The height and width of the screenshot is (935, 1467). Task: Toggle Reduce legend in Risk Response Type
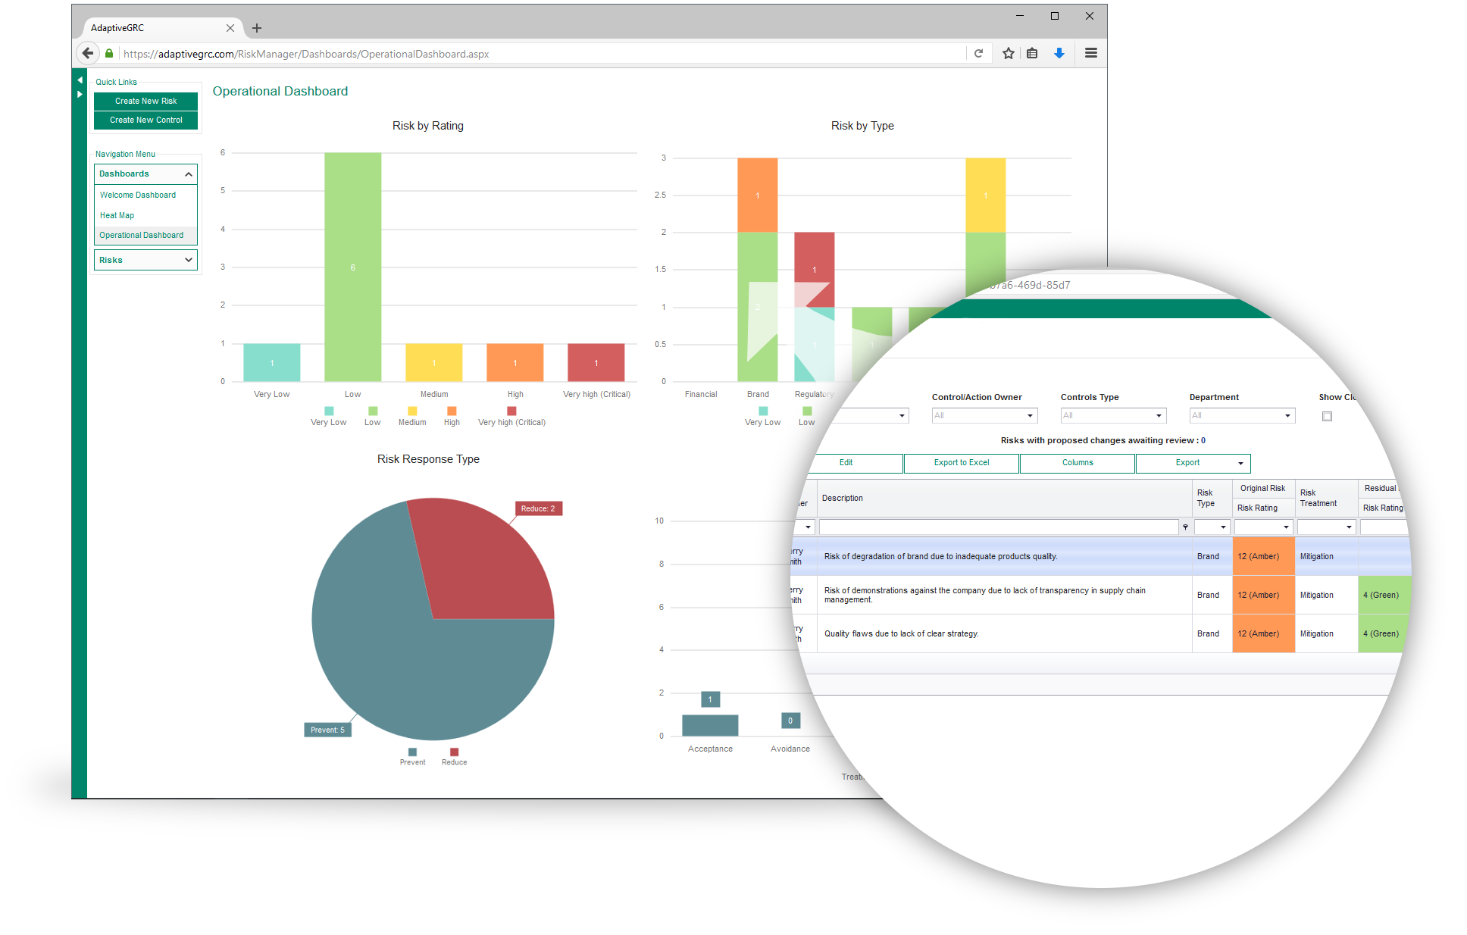(454, 752)
